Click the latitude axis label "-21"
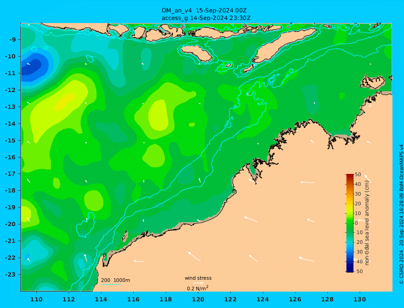Screen dimensions: 404x308 point(10,241)
